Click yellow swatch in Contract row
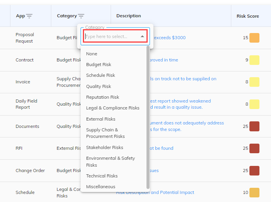Screen dimensions: 271x202 [x=254, y=60]
